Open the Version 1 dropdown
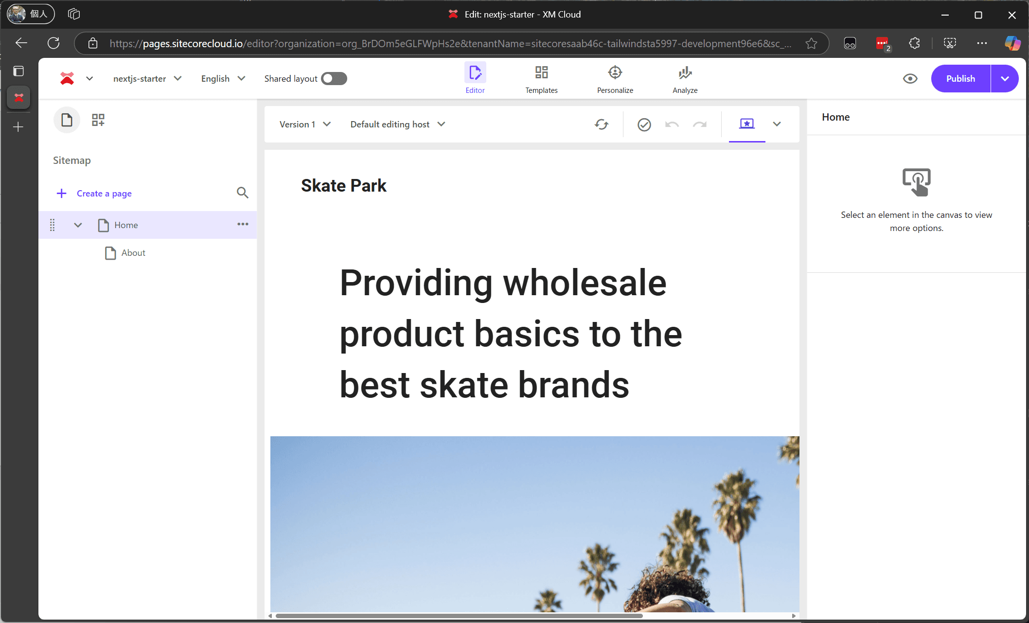This screenshot has width=1029, height=623. pos(305,124)
